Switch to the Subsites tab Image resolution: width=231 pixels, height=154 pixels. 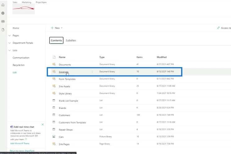coord(71,40)
